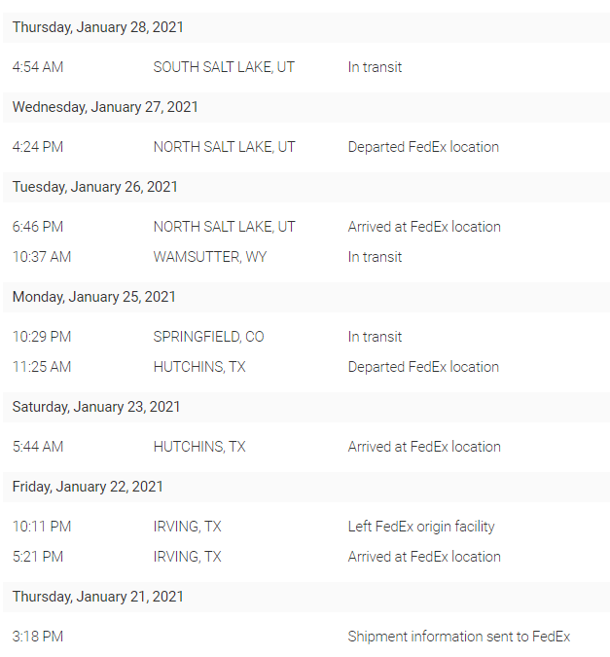Click the SPRINGFIELD, CO location
Image resolution: width=610 pixels, height=657 pixels.
coord(208,337)
